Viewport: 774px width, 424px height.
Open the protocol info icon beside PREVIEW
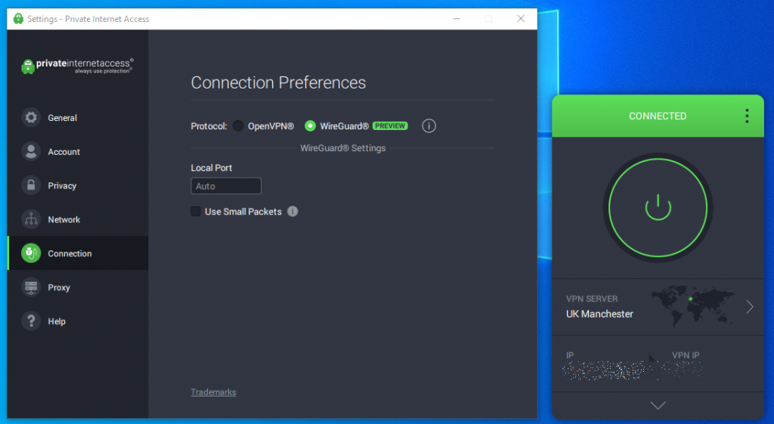pyautogui.click(x=429, y=126)
